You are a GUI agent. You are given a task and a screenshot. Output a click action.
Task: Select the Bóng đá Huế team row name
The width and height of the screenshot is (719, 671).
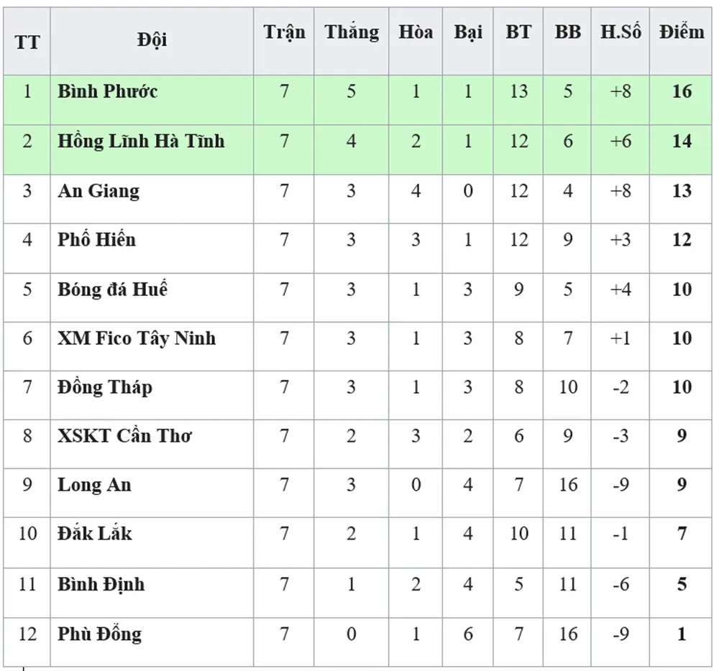click(x=112, y=290)
